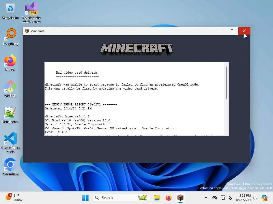Click the error report vertical scrollbar
The image size is (273, 204).
pos(226,83)
